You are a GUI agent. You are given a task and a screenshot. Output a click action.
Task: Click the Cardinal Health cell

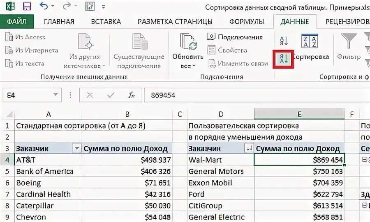(x=49, y=194)
